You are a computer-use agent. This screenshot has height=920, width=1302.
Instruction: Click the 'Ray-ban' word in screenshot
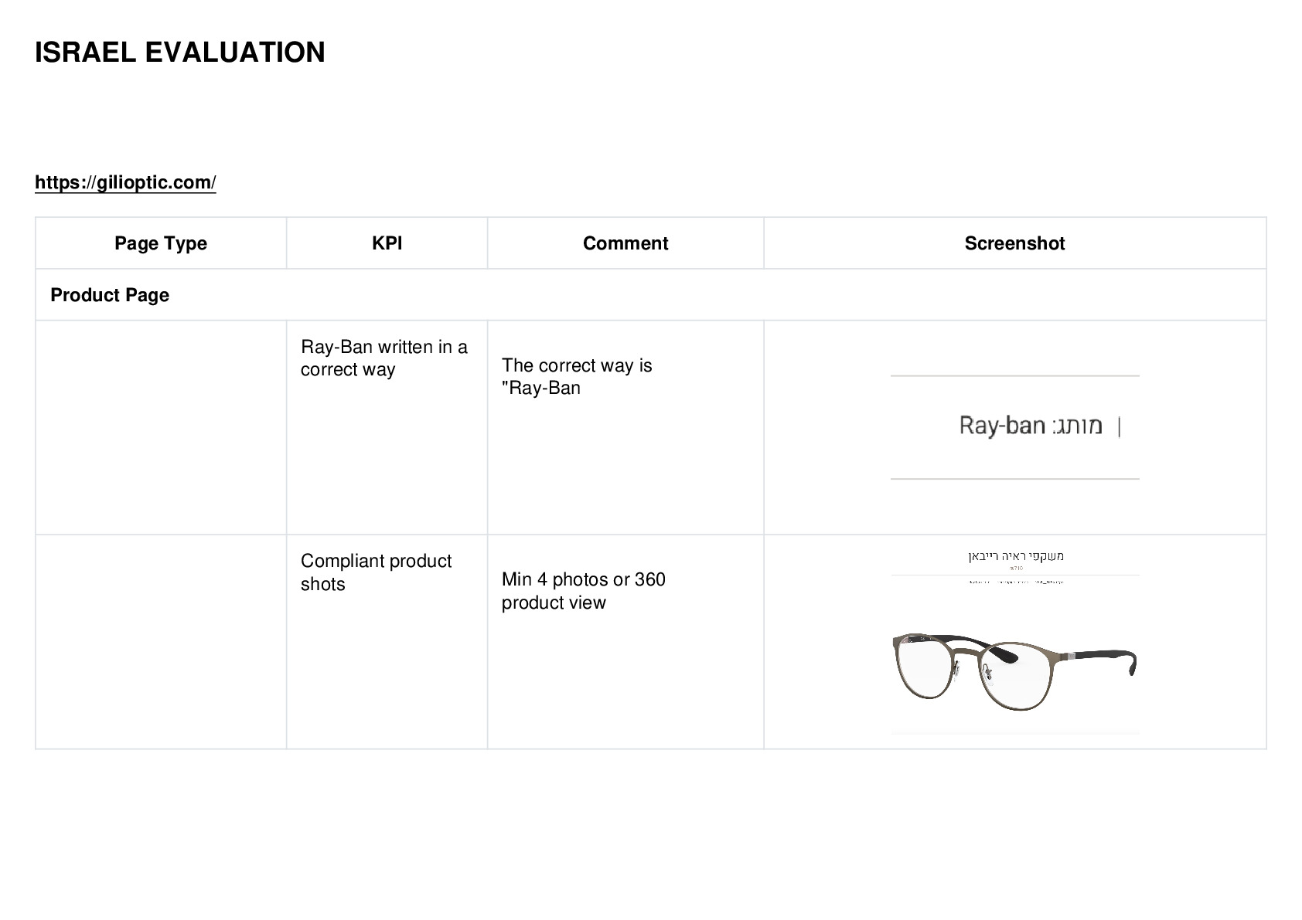pos(1002,426)
